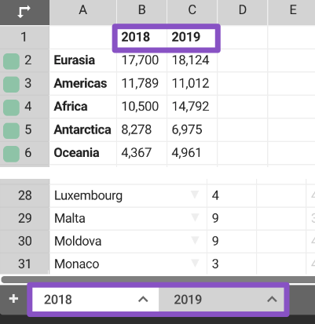Toggle the green marker on row 2

(x=11, y=61)
